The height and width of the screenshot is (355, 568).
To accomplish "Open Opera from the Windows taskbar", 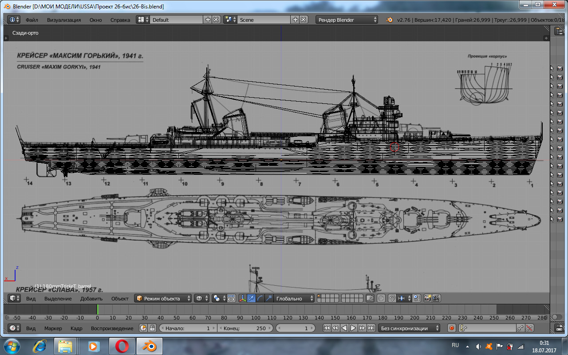I will coord(122,345).
